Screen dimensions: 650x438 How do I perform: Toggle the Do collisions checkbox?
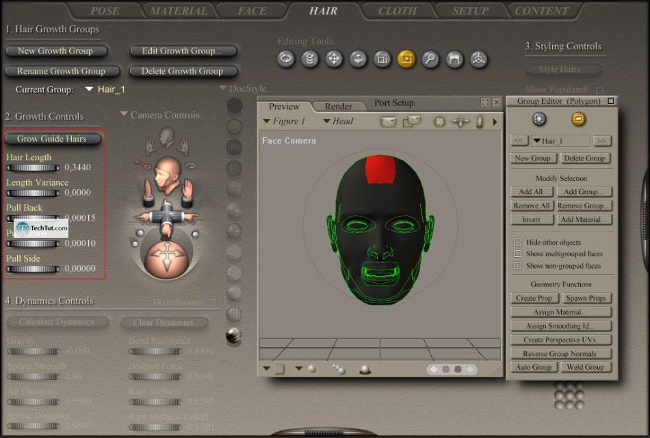[x=212, y=303]
